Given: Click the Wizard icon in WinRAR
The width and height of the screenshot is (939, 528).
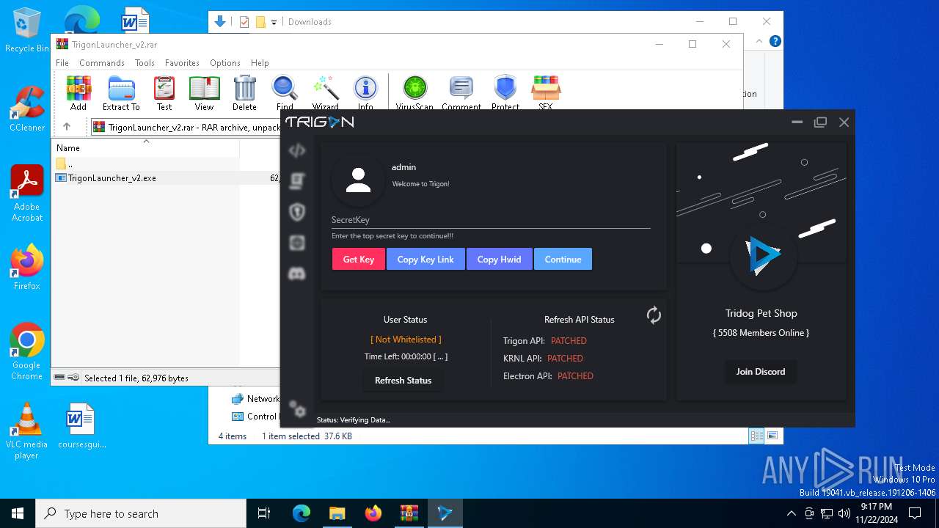Looking at the screenshot, I should 325,93.
